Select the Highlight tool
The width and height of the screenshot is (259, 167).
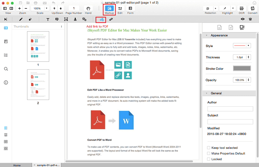[225, 8]
